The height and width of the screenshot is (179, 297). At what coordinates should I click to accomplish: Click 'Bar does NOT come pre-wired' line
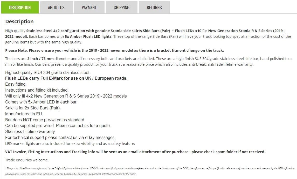(45, 120)
